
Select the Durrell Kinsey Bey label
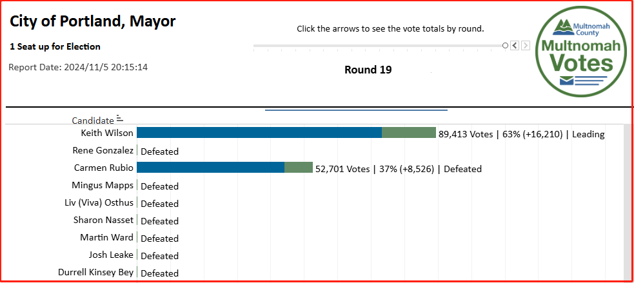(95, 273)
